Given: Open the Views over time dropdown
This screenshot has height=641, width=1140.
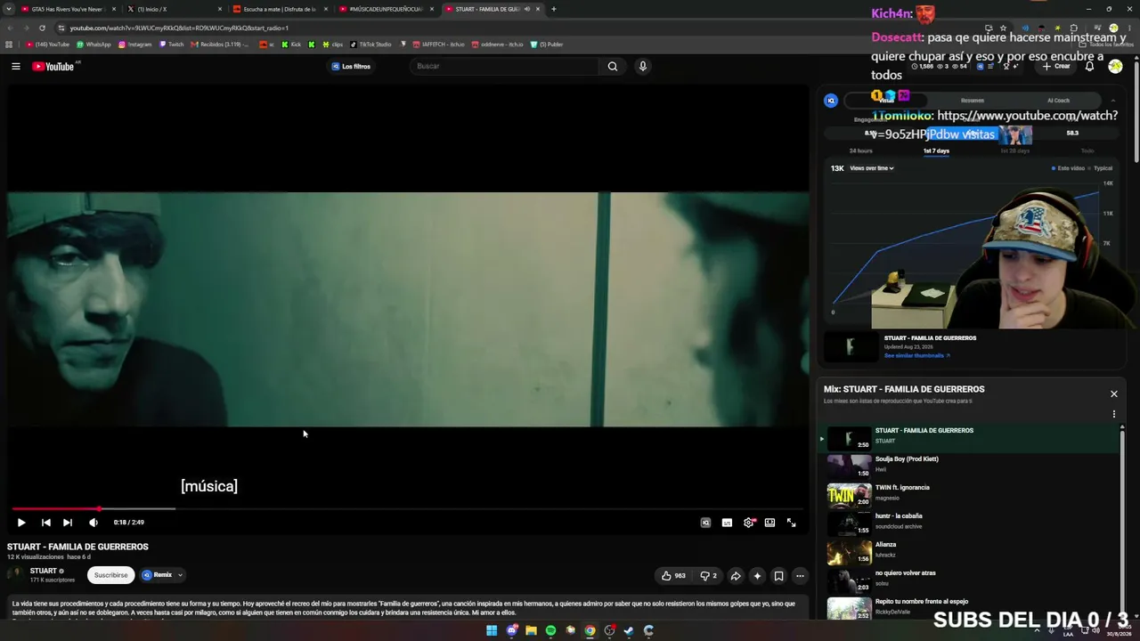Looking at the screenshot, I should point(872,168).
